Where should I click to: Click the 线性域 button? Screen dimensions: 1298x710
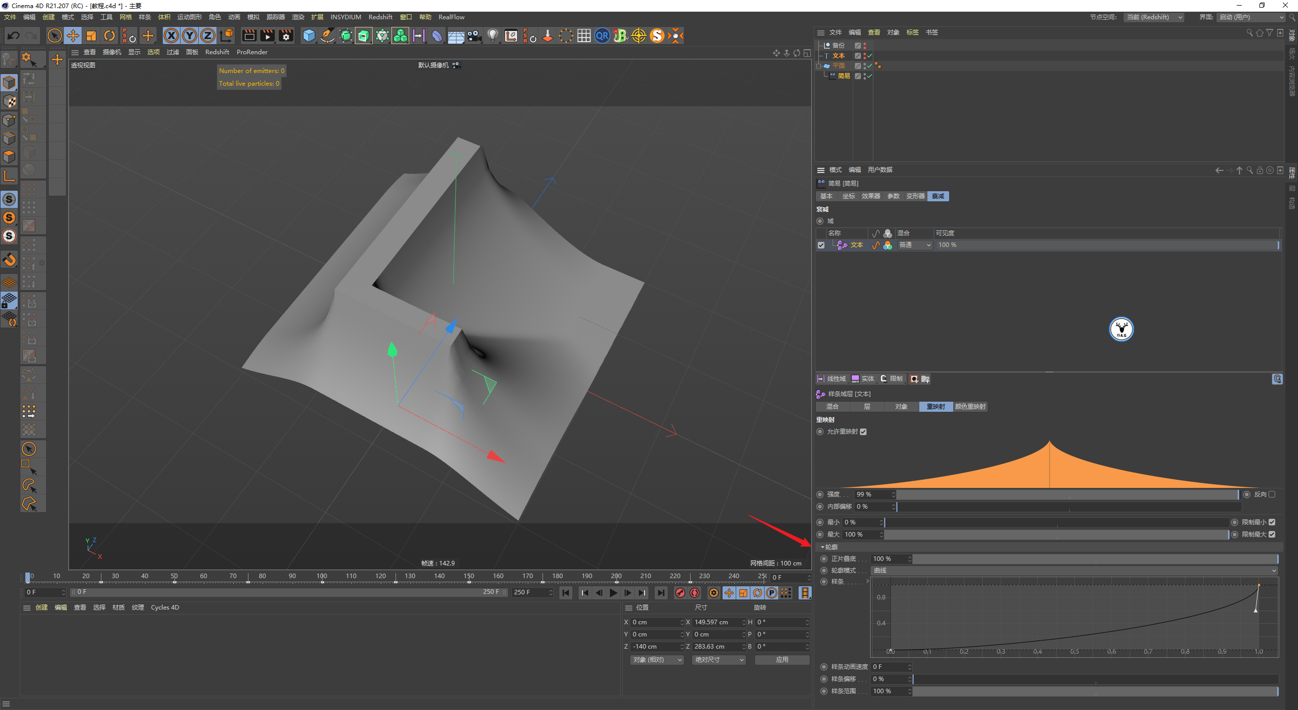(832, 379)
